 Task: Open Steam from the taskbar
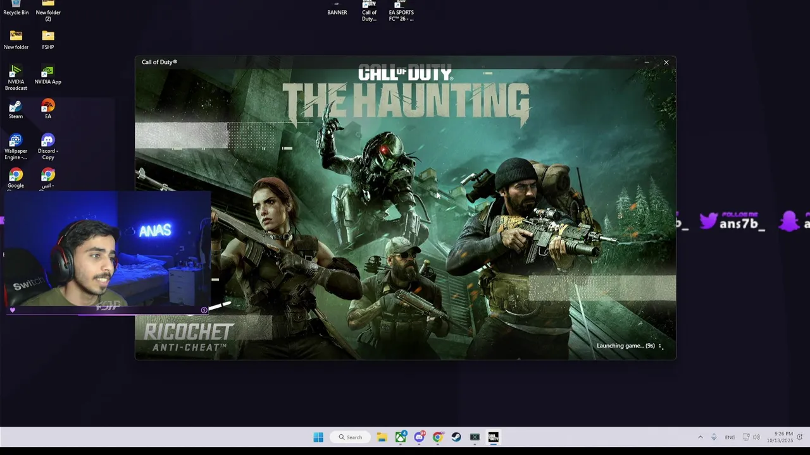point(456,437)
